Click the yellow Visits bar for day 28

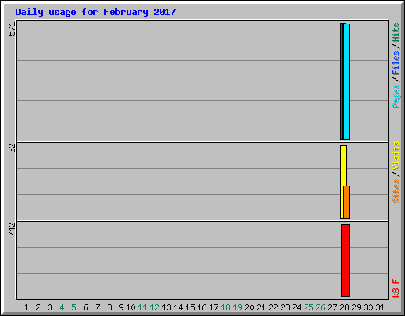[x=343, y=182]
